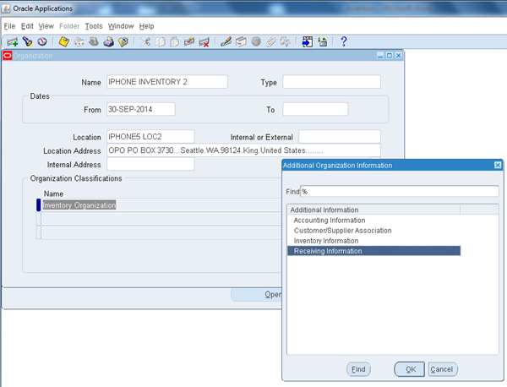Click the Additional Information column header
This screenshot has height=387, width=507.
point(373,210)
